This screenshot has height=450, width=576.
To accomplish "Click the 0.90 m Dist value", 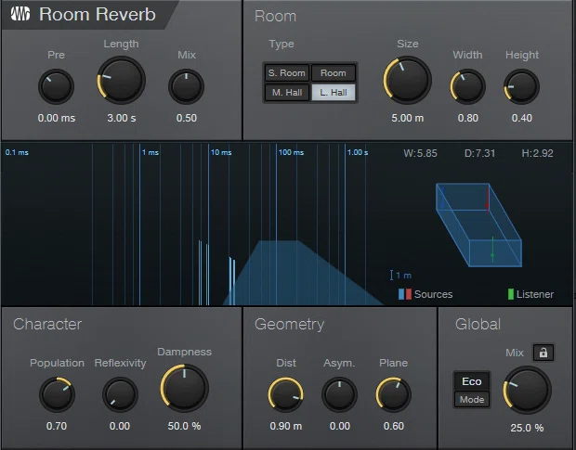I will click(286, 426).
